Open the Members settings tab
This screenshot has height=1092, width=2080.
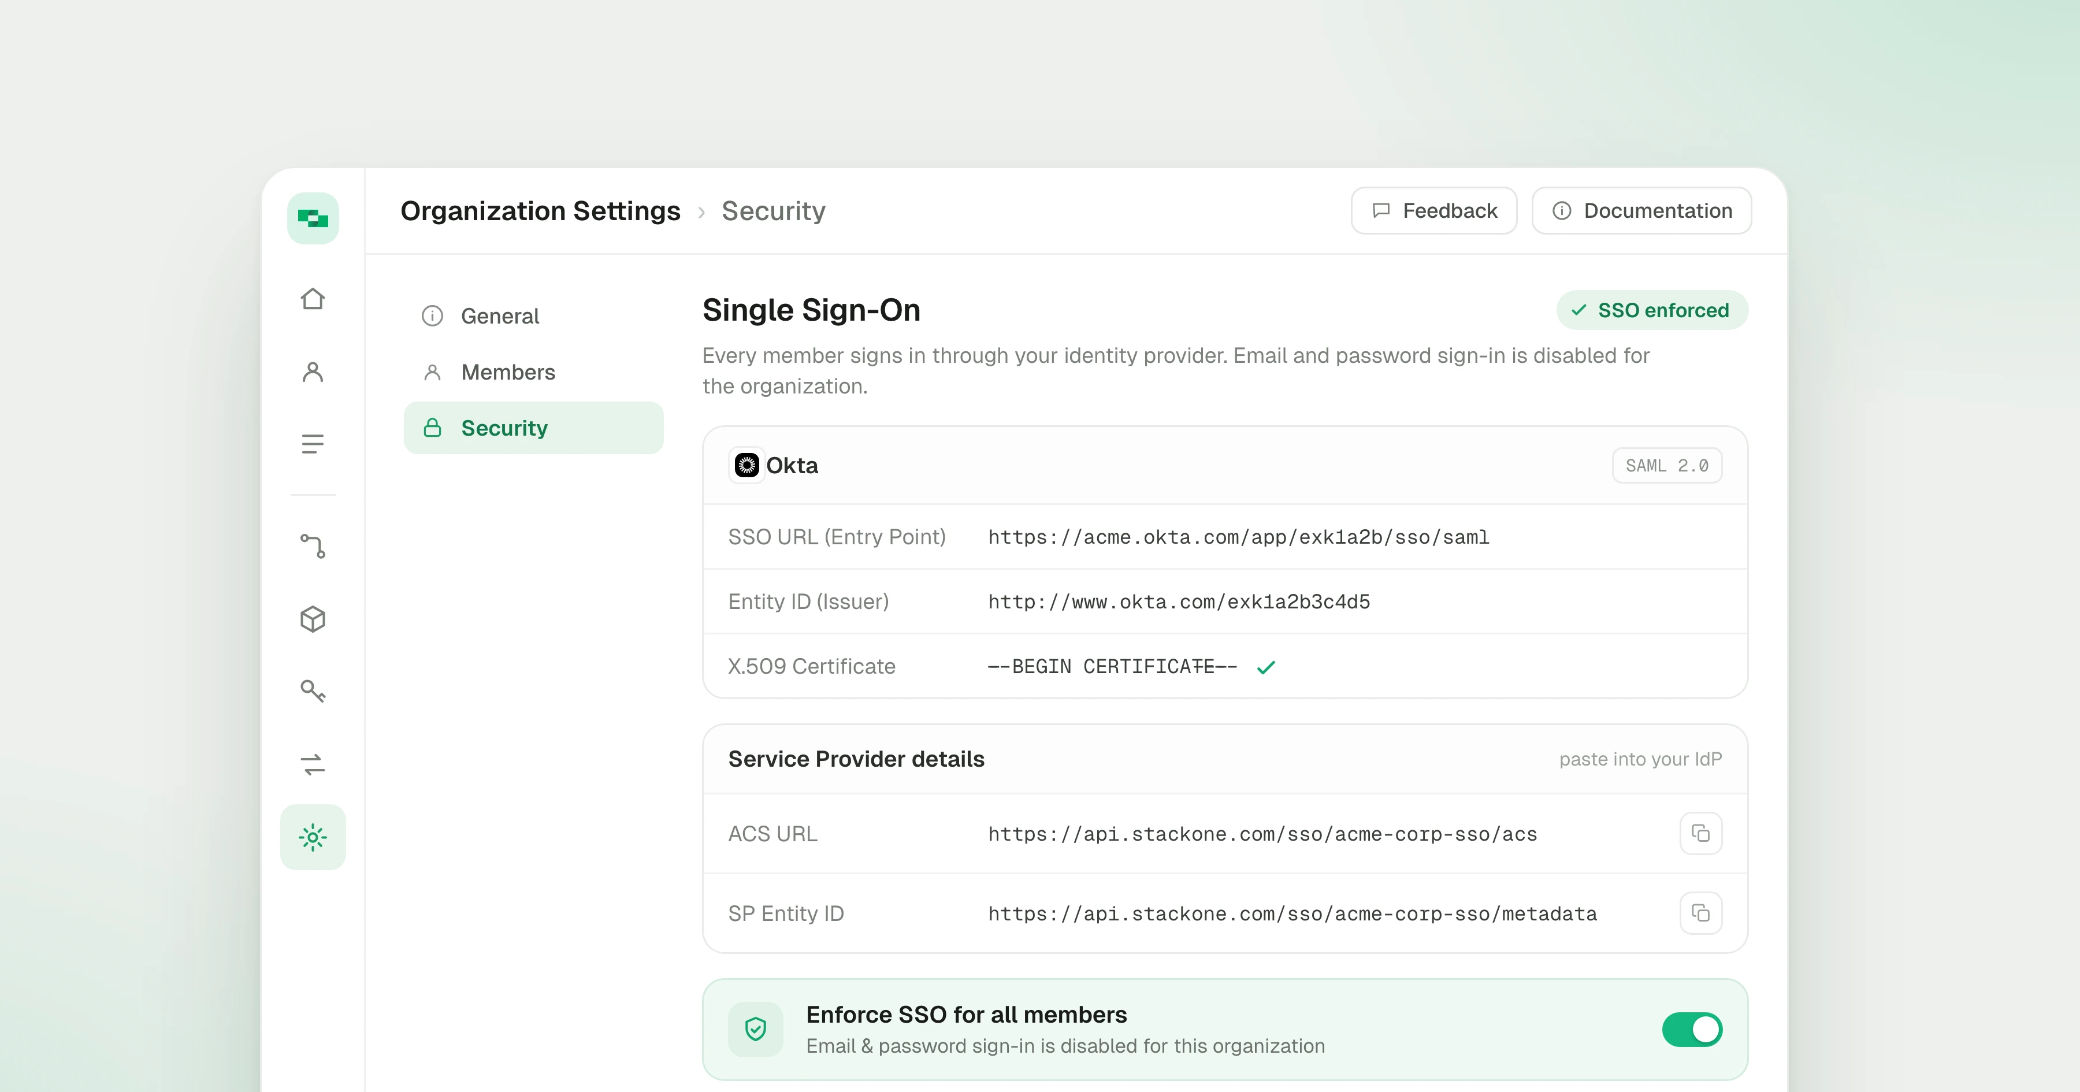pos(534,372)
